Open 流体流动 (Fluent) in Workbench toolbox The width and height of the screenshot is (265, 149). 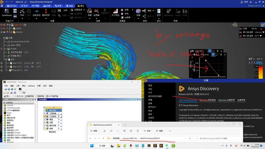tap(13, 133)
